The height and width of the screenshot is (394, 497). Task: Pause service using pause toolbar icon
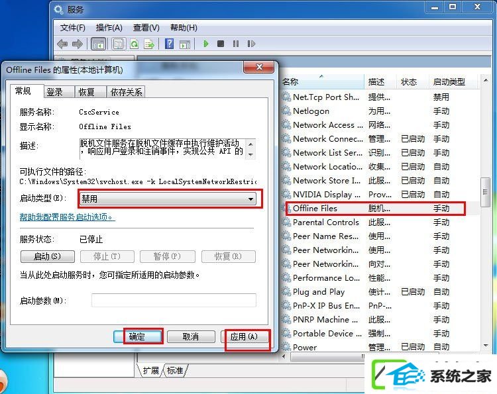[236, 44]
